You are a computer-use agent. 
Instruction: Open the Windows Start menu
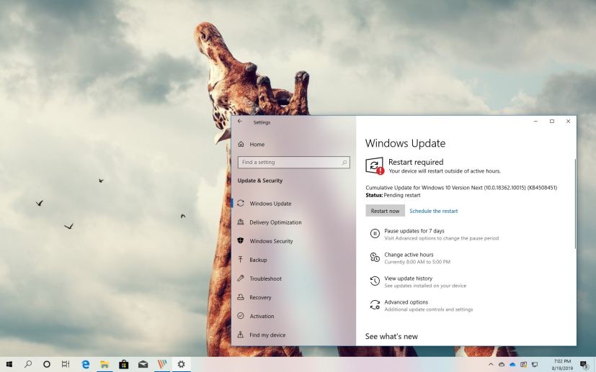9,364
